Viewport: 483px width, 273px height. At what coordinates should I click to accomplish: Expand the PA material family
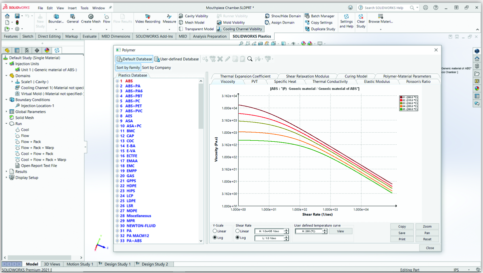[x=117, y=231]
